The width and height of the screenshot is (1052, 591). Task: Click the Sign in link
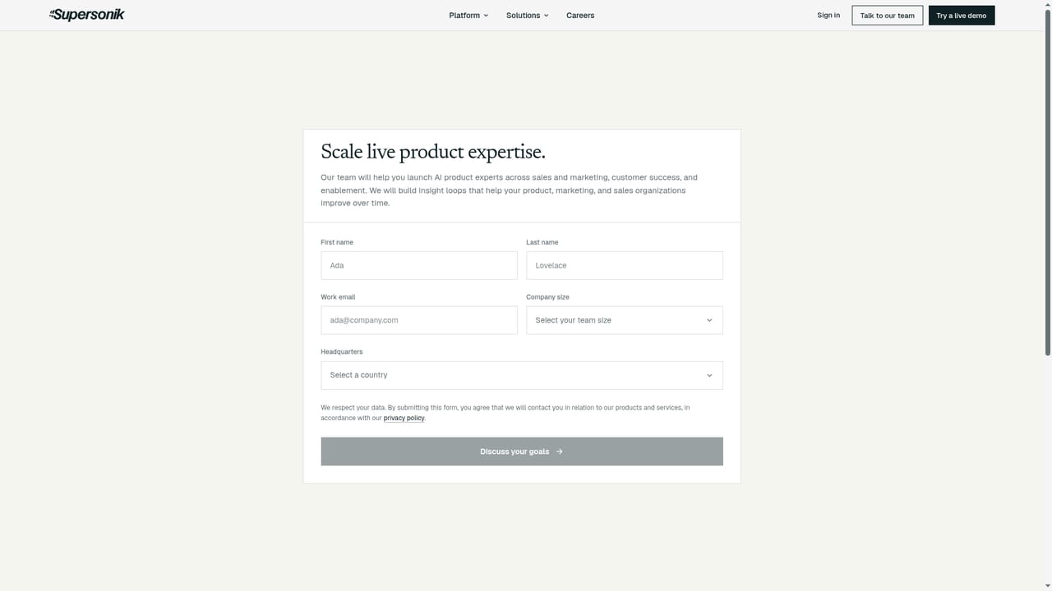(x=828, y=16)
